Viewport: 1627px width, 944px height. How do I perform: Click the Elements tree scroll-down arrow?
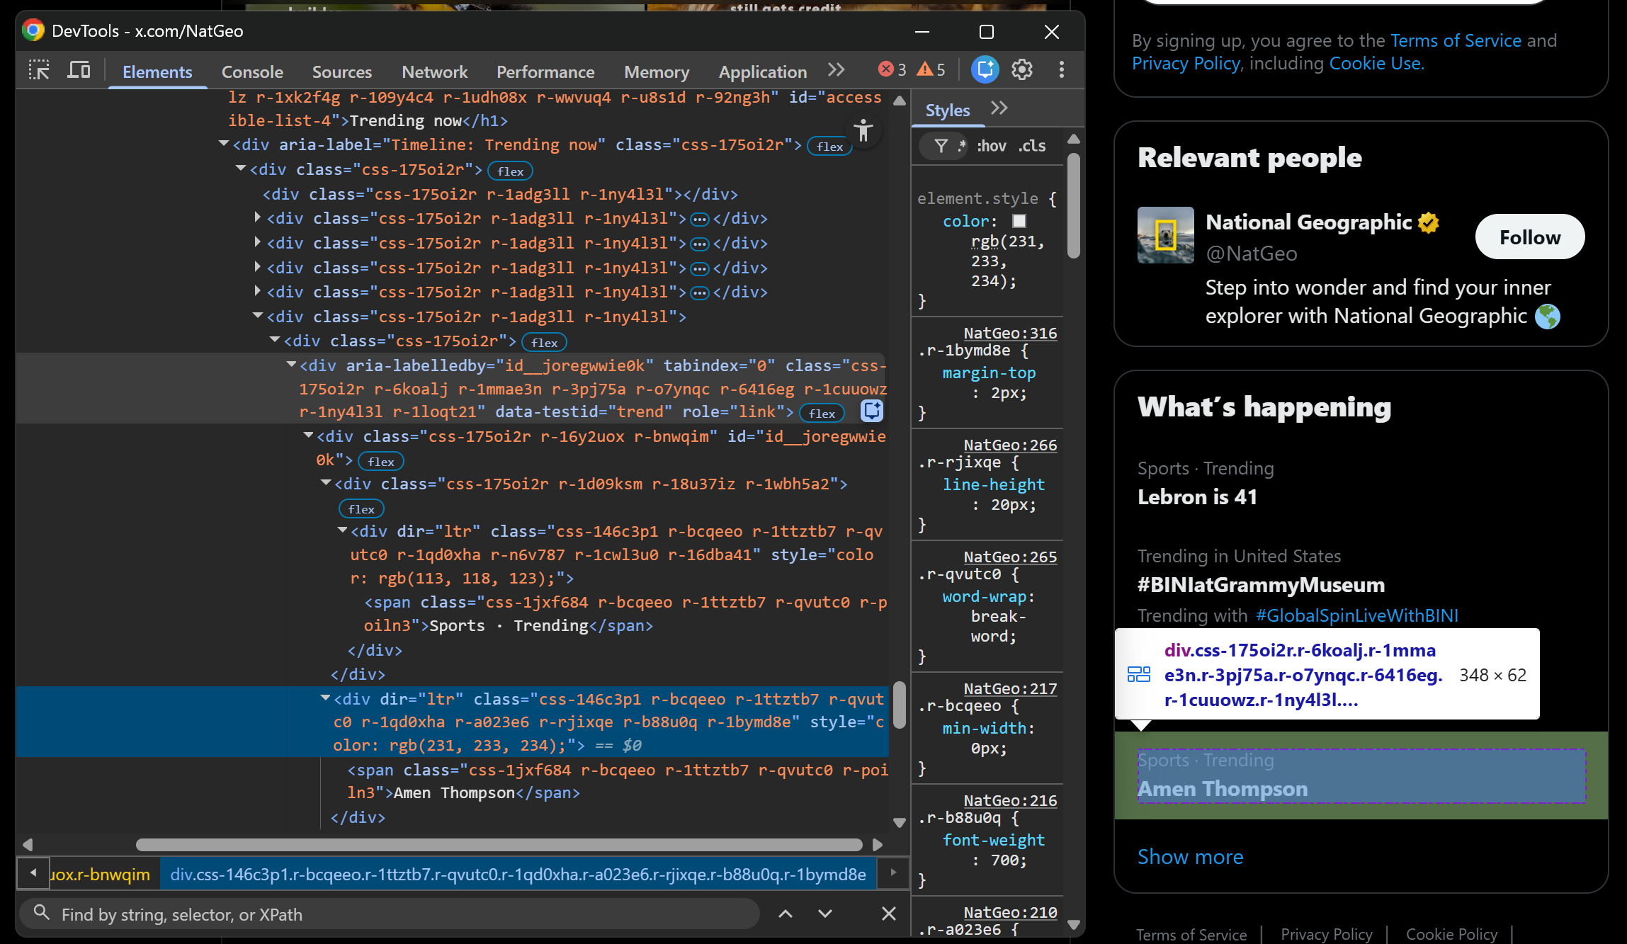(x=900, y=823)
